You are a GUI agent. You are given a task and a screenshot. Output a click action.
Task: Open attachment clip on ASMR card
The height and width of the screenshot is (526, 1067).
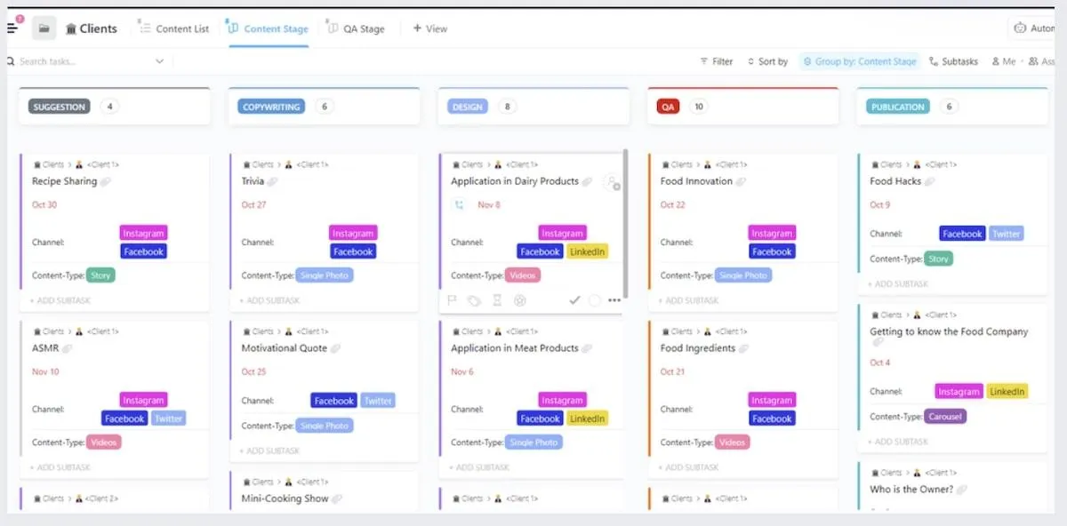68,348
